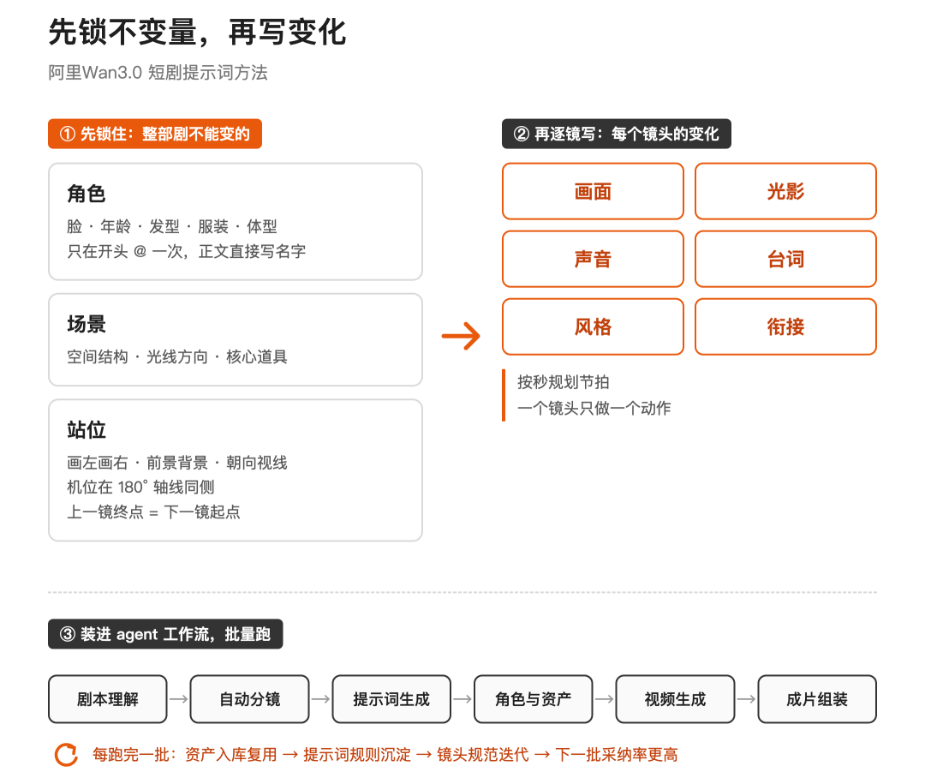The image size is (925, 784).
Task: Click the line 机位在 180° 轴线同侧
Action: click(x=140, y=487)
